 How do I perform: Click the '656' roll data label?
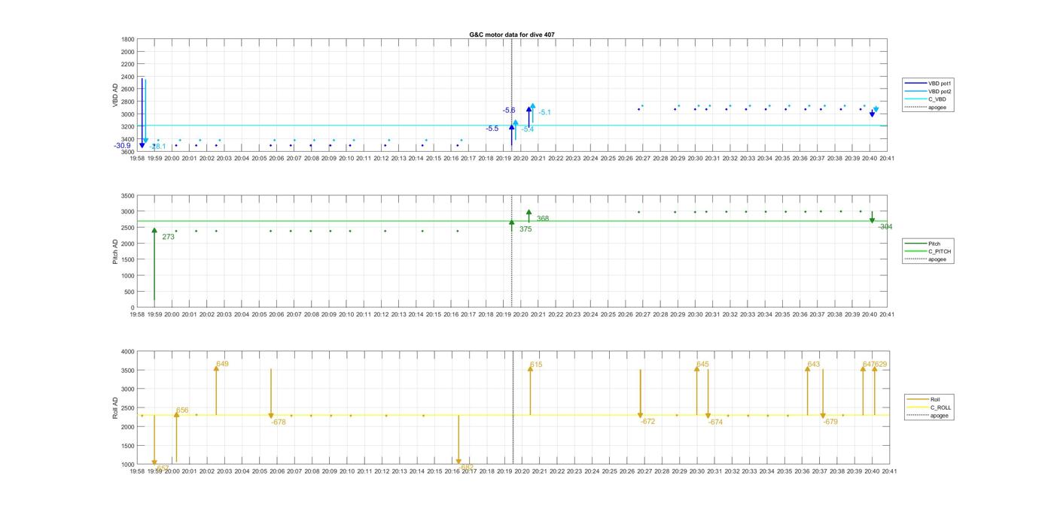pos(182,410)
